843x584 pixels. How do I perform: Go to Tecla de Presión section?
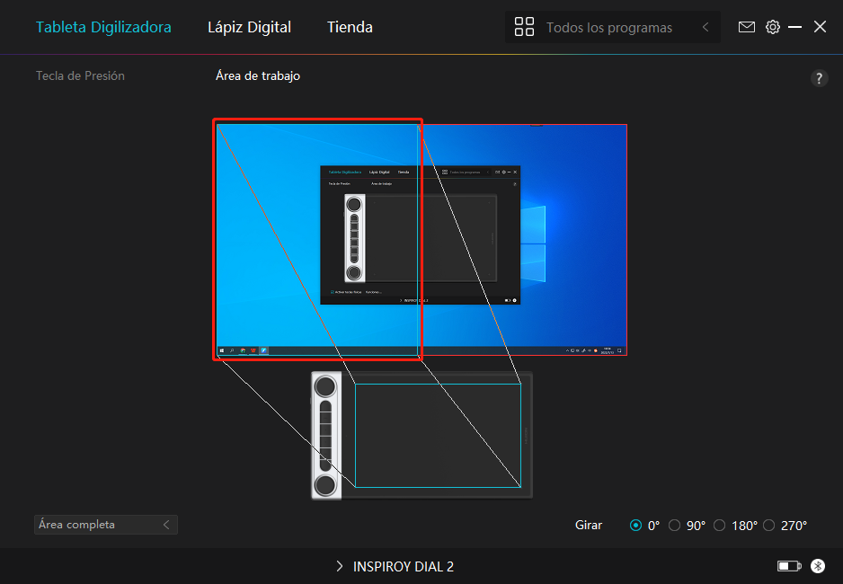click(80, 76)
